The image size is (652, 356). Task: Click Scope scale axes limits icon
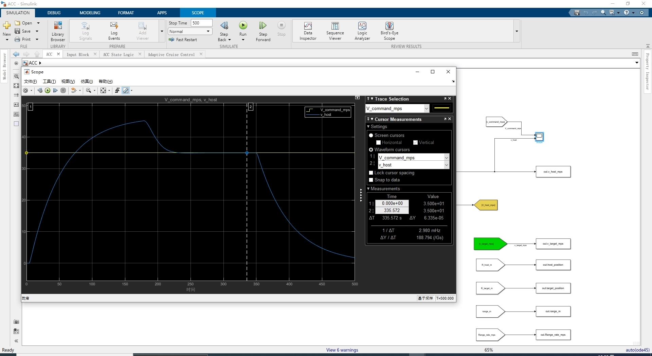[103, 90]
